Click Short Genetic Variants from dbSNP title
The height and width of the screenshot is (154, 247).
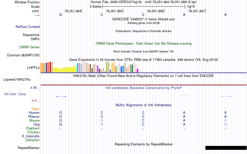point(144,51)
